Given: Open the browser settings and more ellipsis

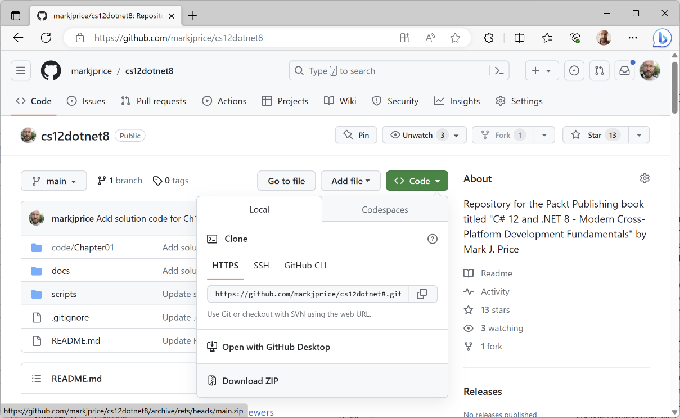Looking at the screenshot, I should pyautogui.click(x=633, y=38).
